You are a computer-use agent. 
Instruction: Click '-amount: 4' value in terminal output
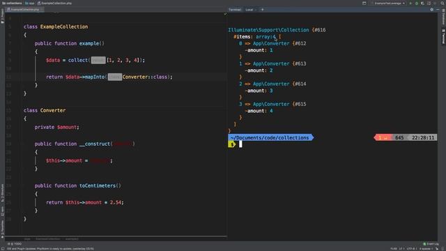(x=259, y=111)
